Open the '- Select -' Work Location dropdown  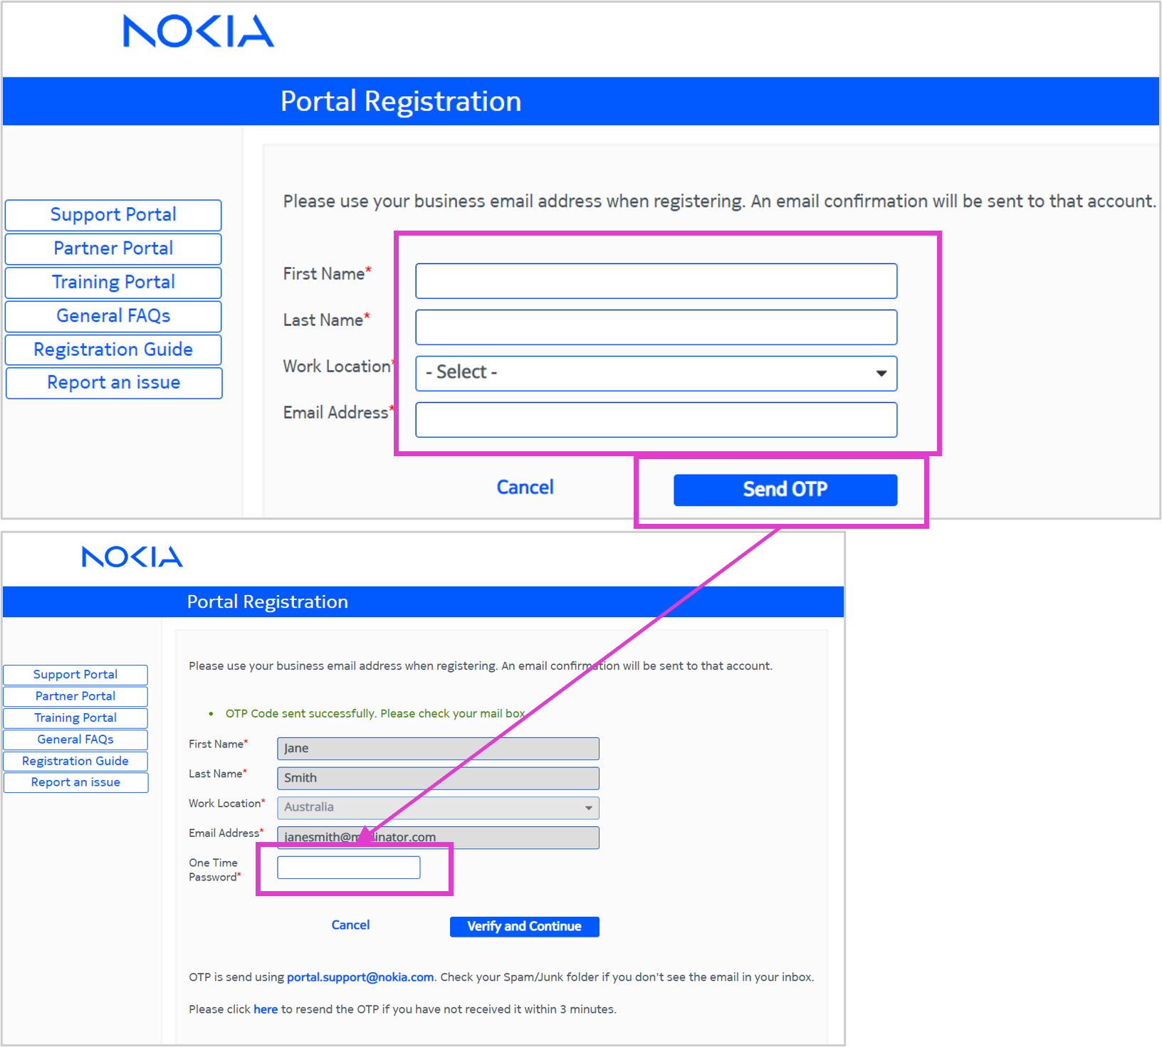tap(656, 373)
